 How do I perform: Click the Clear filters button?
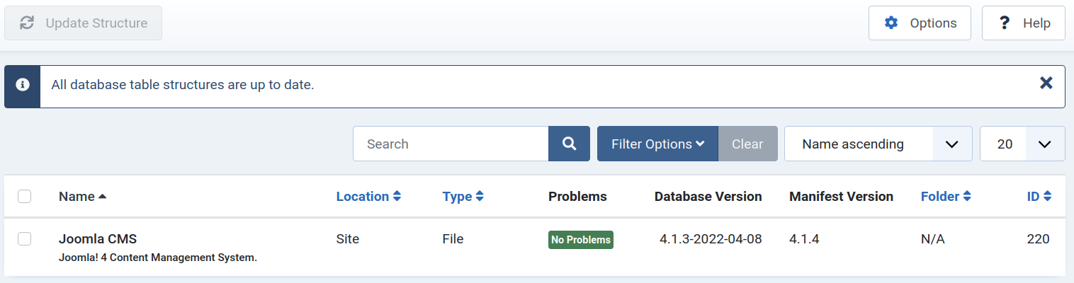coord(747,144)
